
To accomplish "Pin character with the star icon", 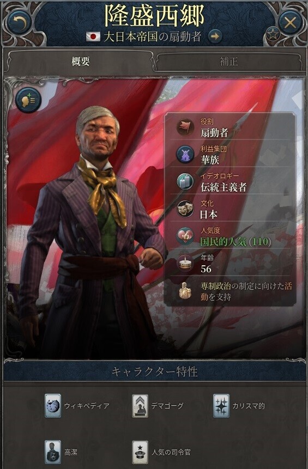I will (x=273, y=34).
